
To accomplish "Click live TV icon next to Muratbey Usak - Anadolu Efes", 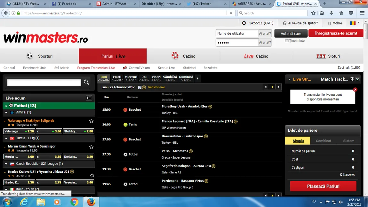I will click(210, 107).
